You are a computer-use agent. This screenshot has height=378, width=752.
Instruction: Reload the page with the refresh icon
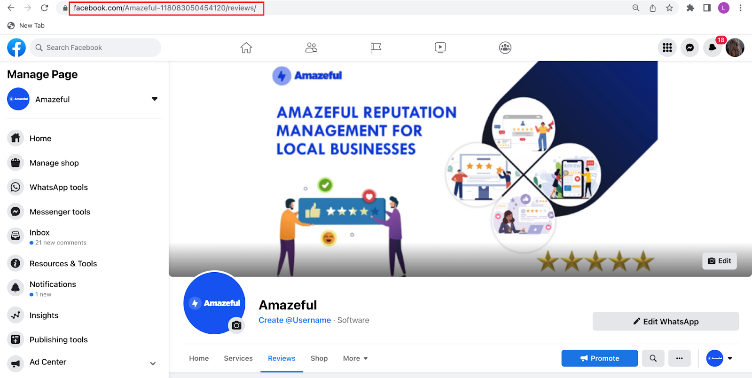pyautogui.click(x=45, y=8)
